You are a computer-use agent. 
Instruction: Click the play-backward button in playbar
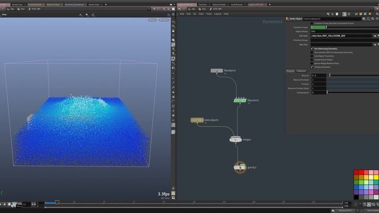pos(5,204)
